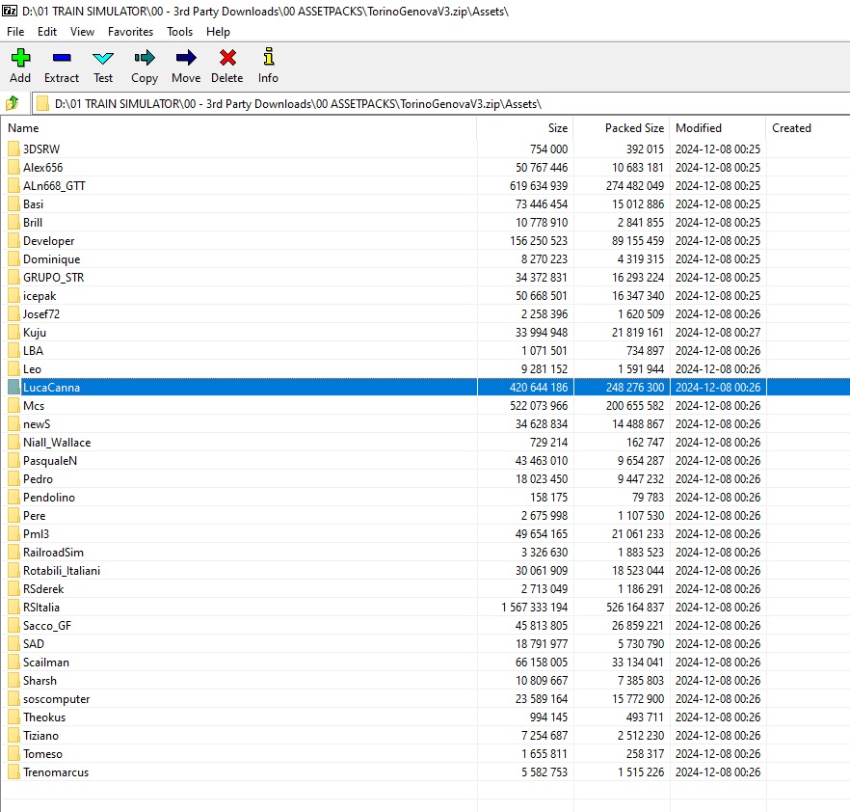Click the yellow Info icon
The width and height of the screenshot is (850, 812).
[268, 59]
